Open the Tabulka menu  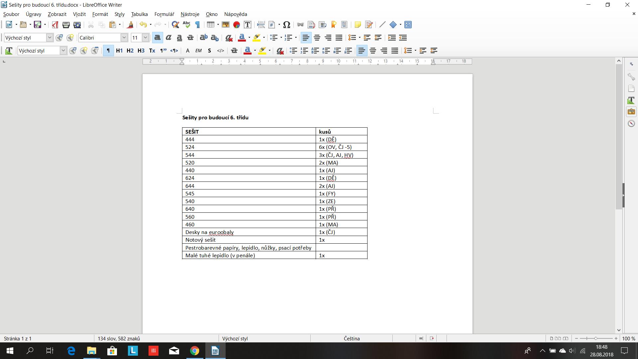pos(139,14)
